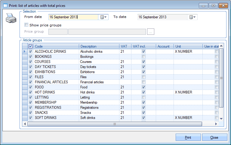This screenshot has width=231, height=145.
Task: Click the Price group browse ellipsis button
Action: [151, 31]
